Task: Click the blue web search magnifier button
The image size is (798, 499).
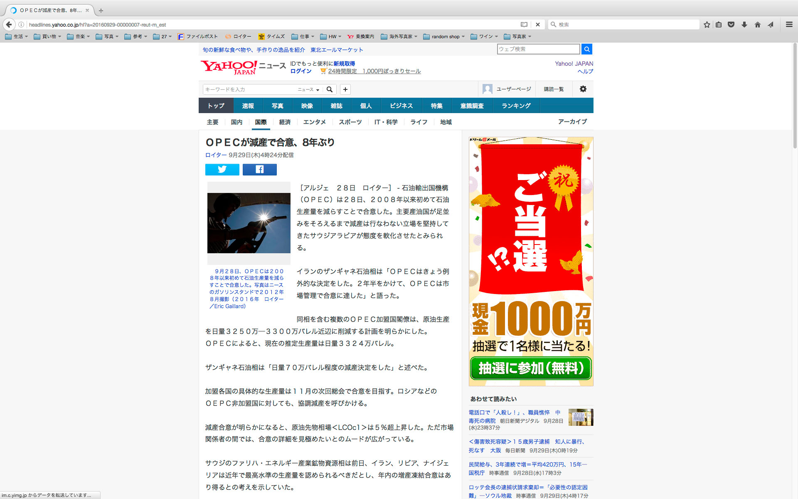Action: (x=586, y=49)
